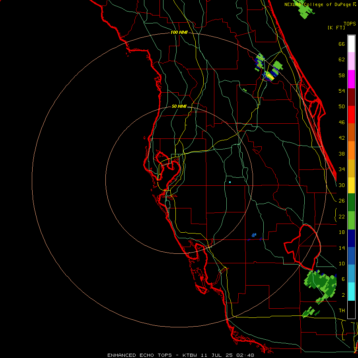The image size is (358, 358).
Task: Click the white swatch in the tops legend
Action: point(351,44)
